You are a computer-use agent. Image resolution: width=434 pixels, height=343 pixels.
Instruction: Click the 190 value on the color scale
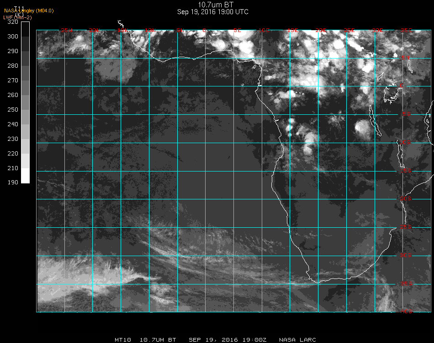[x=13, y=182]
